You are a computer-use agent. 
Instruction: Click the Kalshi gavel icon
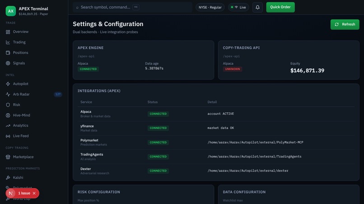(x=8, y=177)
